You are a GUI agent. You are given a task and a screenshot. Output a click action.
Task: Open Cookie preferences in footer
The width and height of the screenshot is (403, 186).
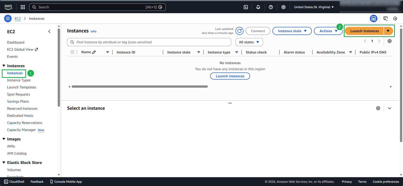pos(386,182)
